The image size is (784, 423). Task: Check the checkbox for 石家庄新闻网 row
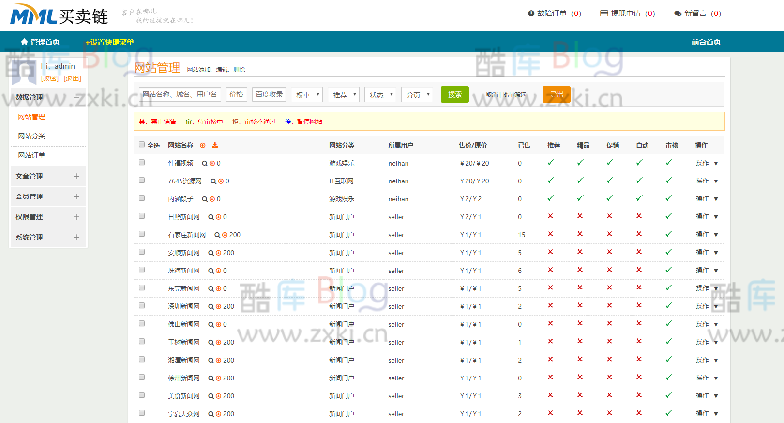142,234
